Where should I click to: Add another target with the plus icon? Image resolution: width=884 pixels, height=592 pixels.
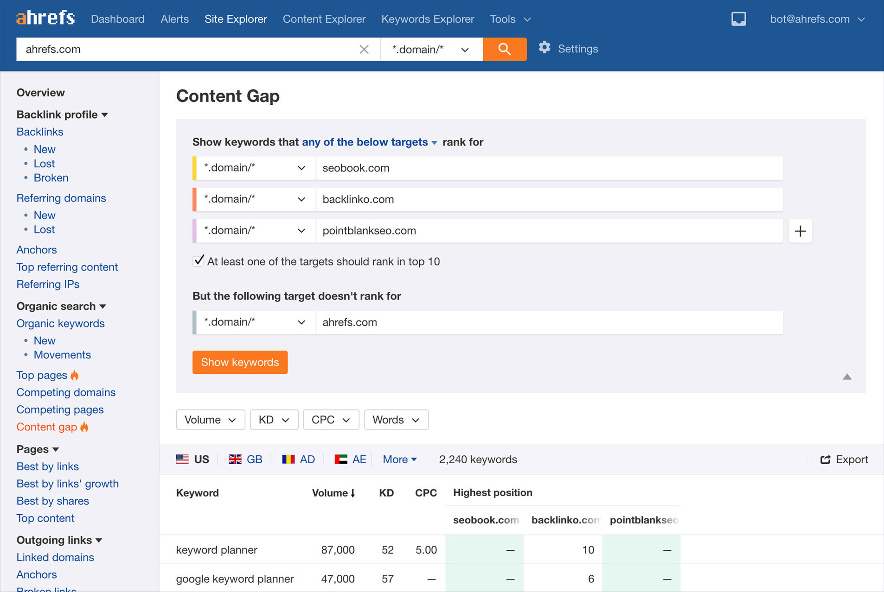[800, 231]
